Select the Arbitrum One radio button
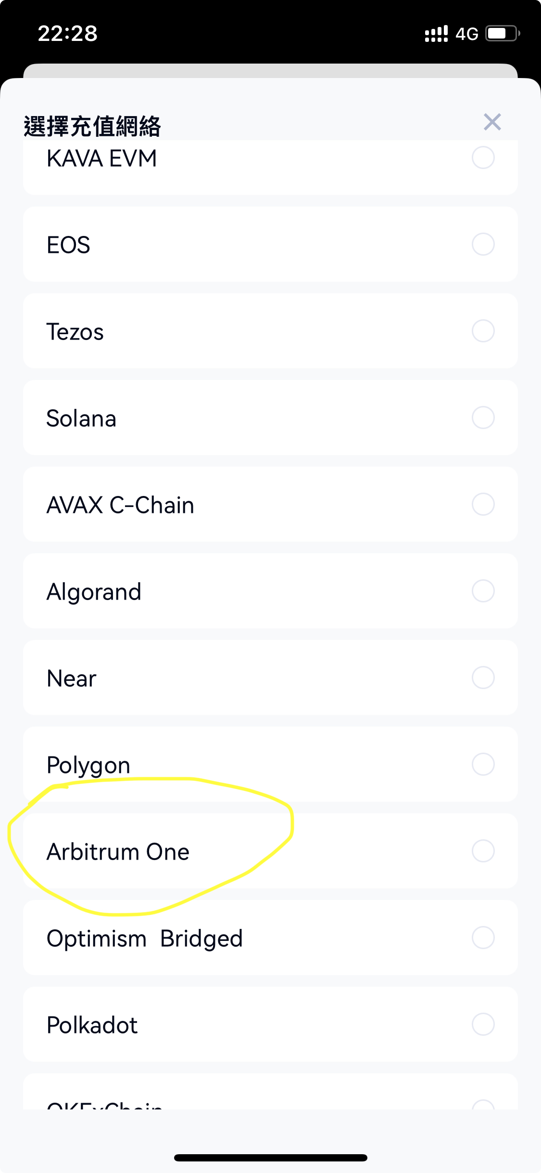Image resolution: width=541 pixels, height=1173 pixels. click(483, 851)
